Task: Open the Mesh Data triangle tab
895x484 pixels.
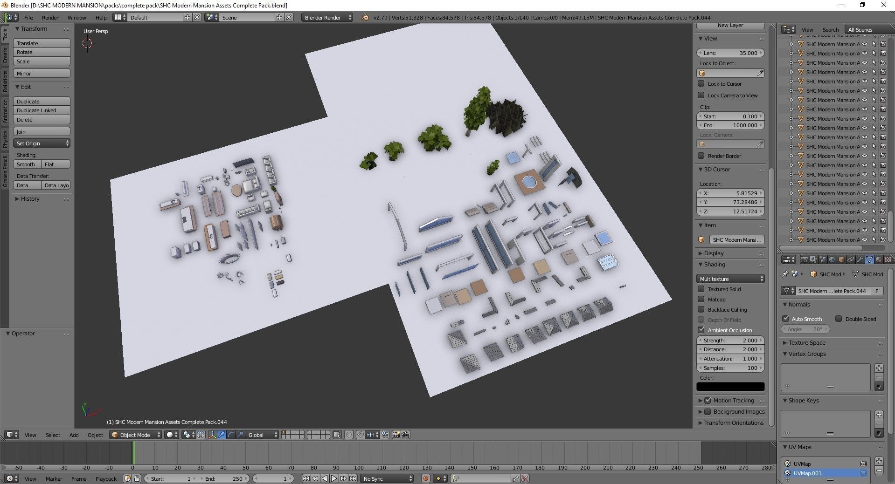Action: [869, 259]
